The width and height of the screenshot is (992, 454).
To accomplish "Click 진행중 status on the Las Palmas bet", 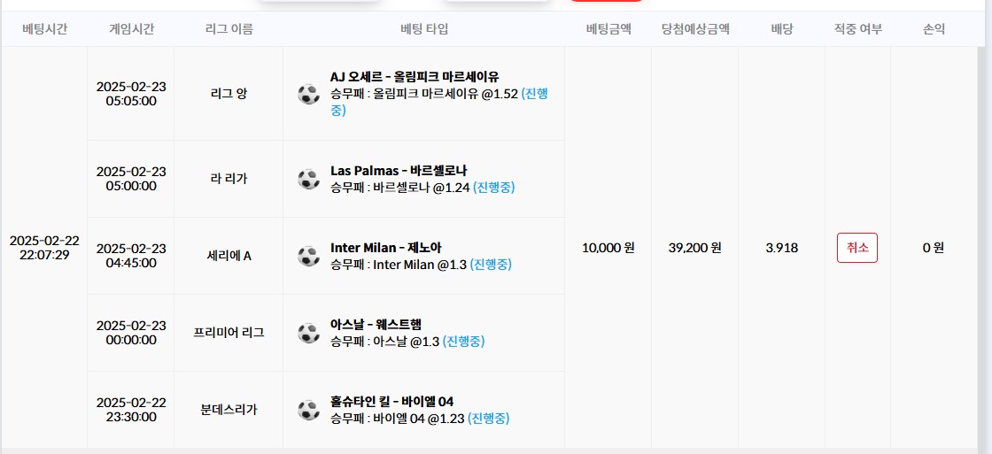I will pos(493,188).
